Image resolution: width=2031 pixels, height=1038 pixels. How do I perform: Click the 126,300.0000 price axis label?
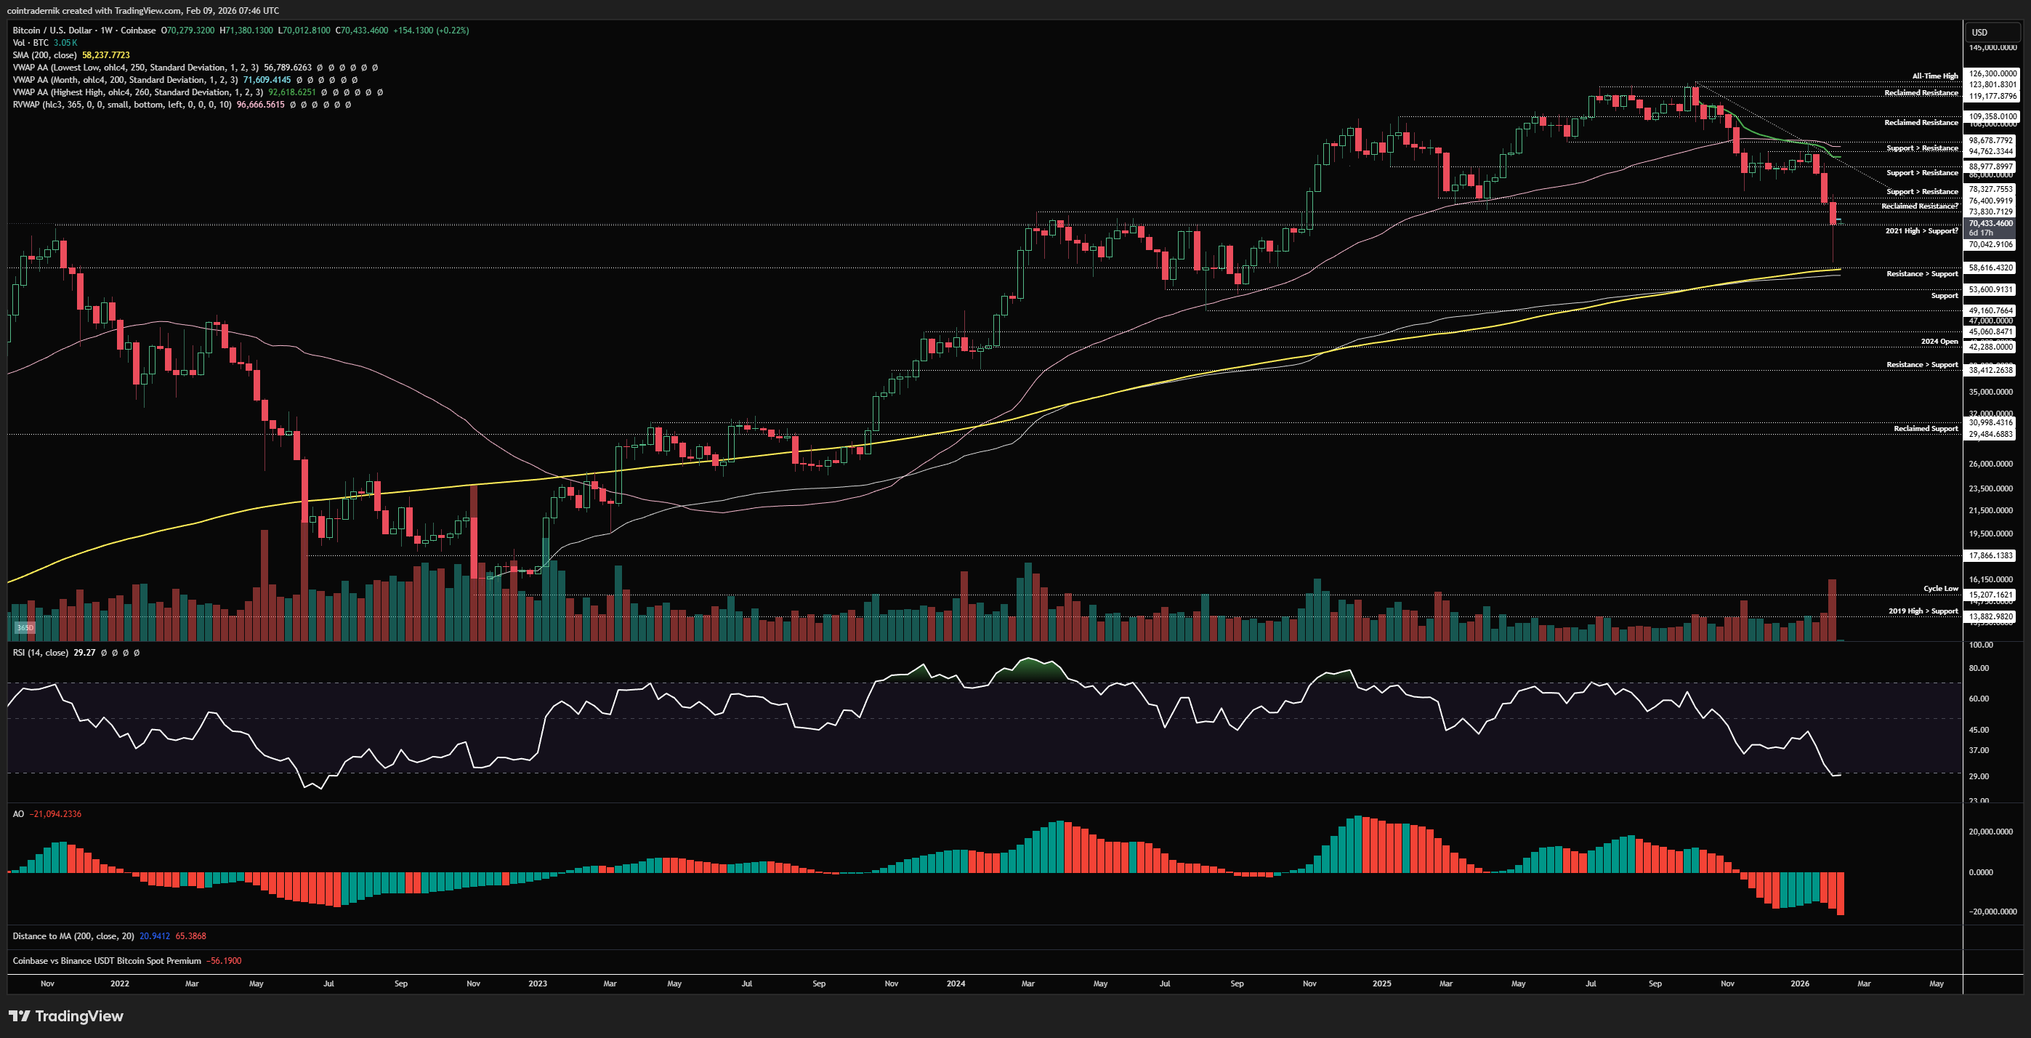click(x=1992, y=73)
